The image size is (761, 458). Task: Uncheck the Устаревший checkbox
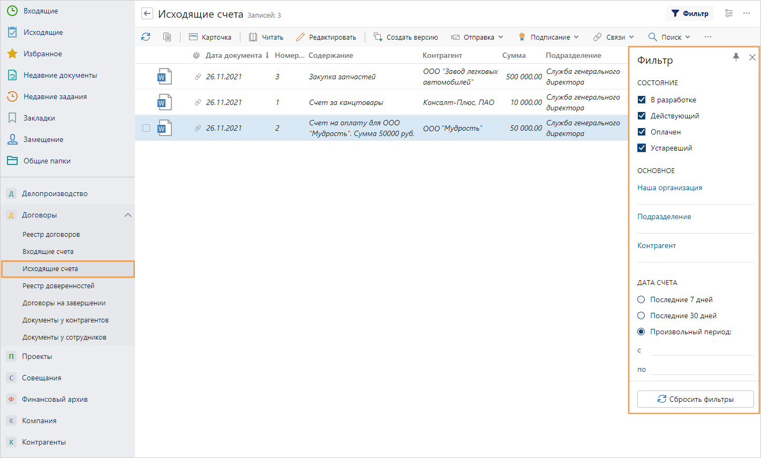[642, 148]
